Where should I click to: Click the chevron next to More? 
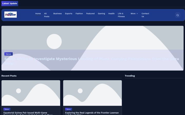click(137, 14)
